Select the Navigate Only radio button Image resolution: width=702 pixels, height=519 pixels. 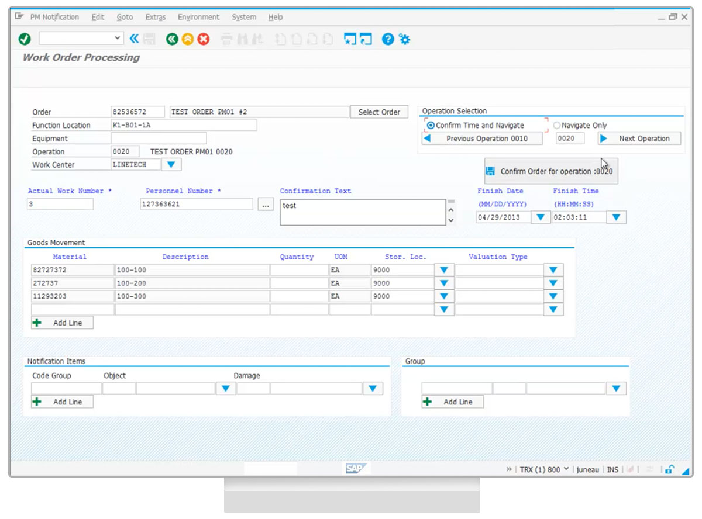pyautogui.click(x=556, y=125)
